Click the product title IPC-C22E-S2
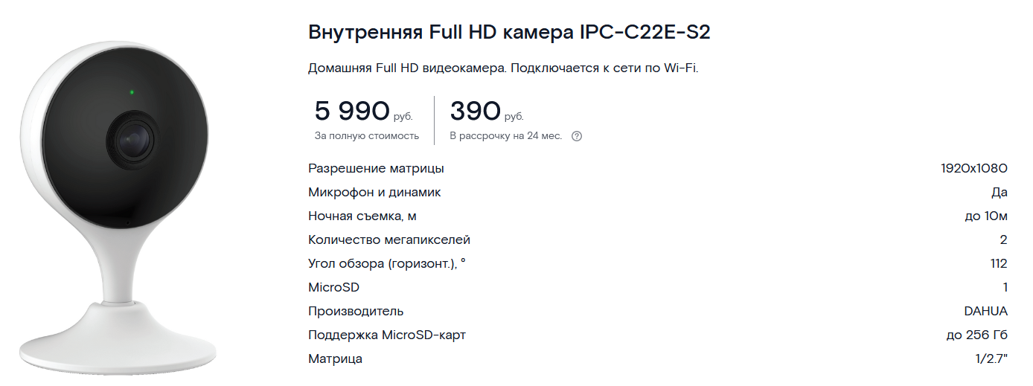The image size is (1033, 386). coord(514,33)
